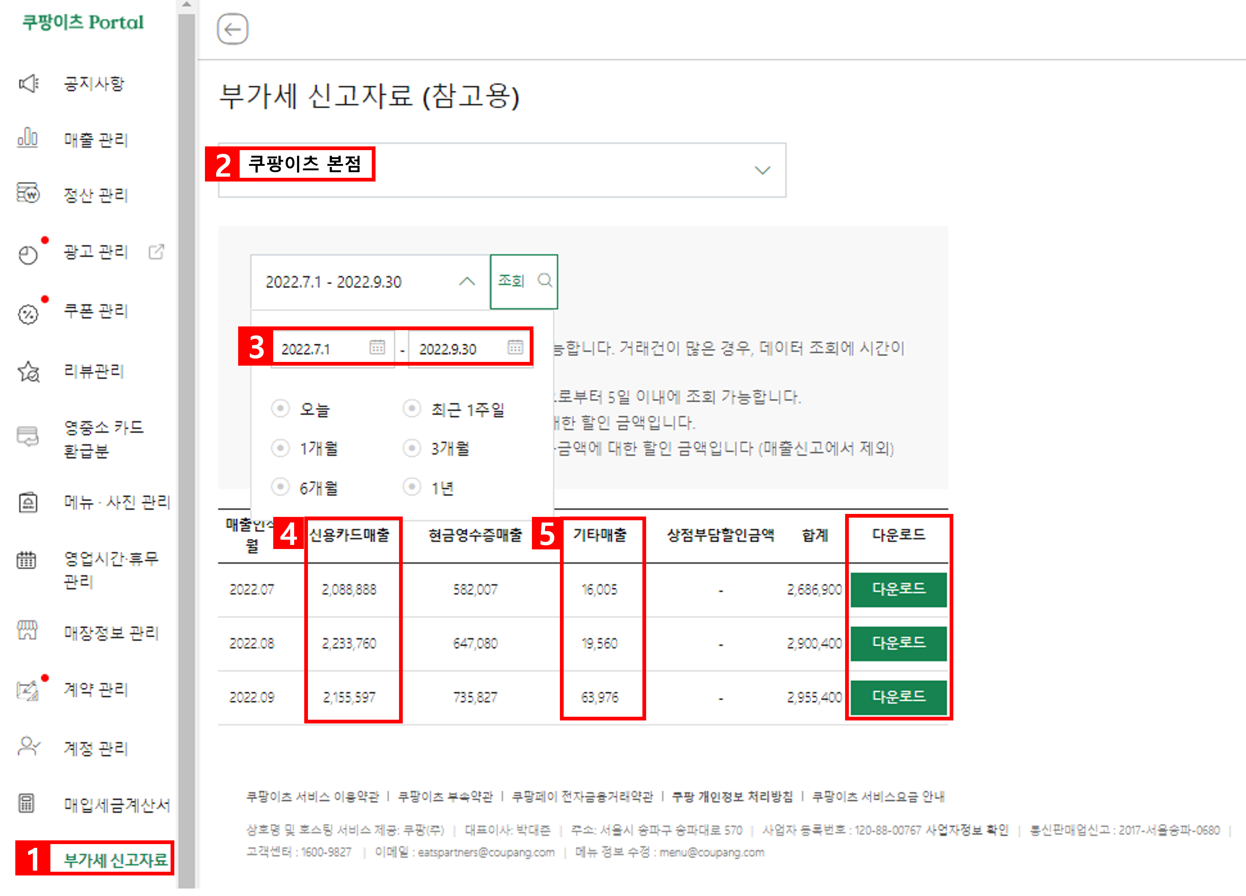Select the 1년 radio option
The width and height of the screenshot is (1246, 896).
coord(411,487)
